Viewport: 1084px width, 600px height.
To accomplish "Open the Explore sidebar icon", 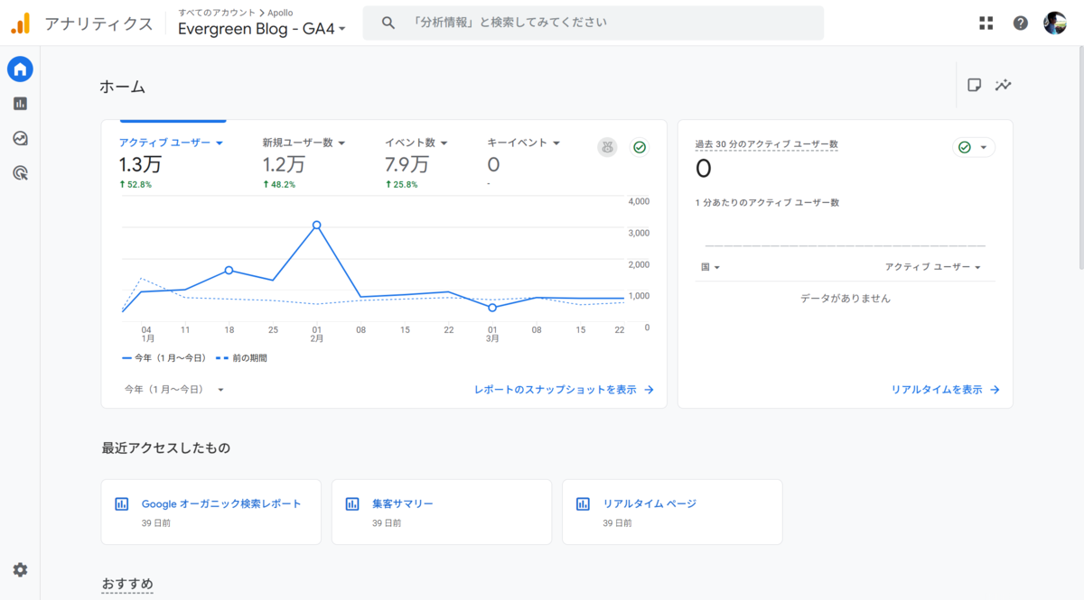I will point(20,138).
